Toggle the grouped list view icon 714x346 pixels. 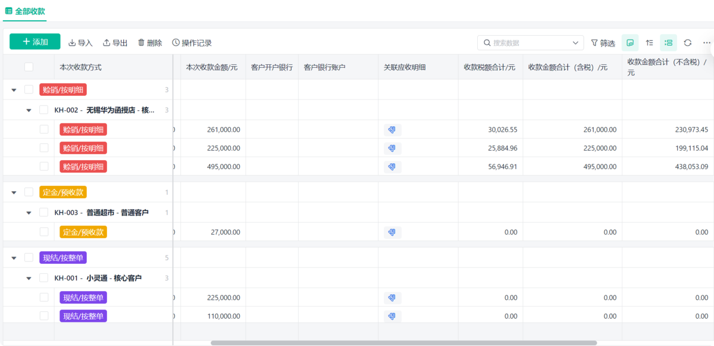[x=668, y=43]
